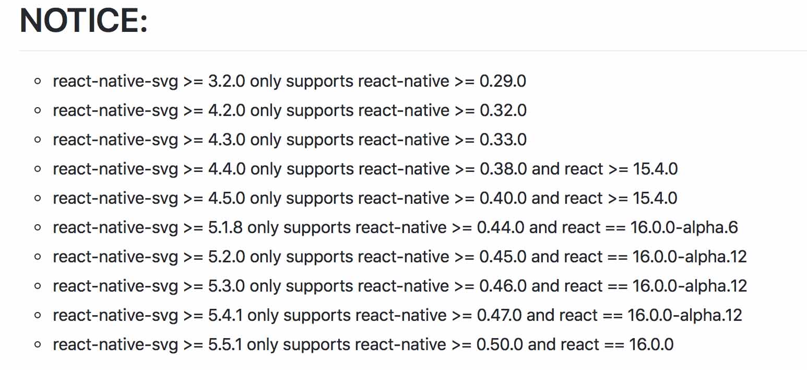Screen dimensions: 807x370
Task: Click the bullet before the 5.4.1 line
Action: tap(37, 316)
